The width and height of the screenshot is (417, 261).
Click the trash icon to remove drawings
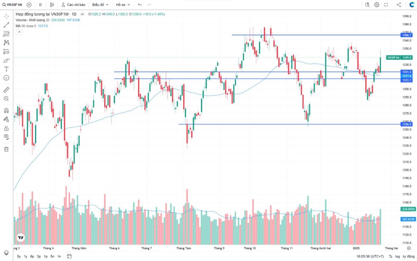pyautogui.click(x=6, y=149)
